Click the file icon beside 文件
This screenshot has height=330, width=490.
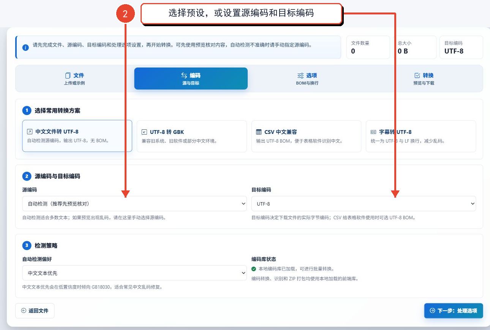pyautogui.click(x=68, y=75)
